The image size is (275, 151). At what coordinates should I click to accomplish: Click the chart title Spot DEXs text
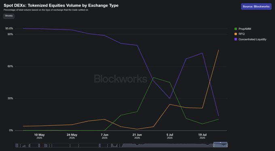tap(61, 5)
